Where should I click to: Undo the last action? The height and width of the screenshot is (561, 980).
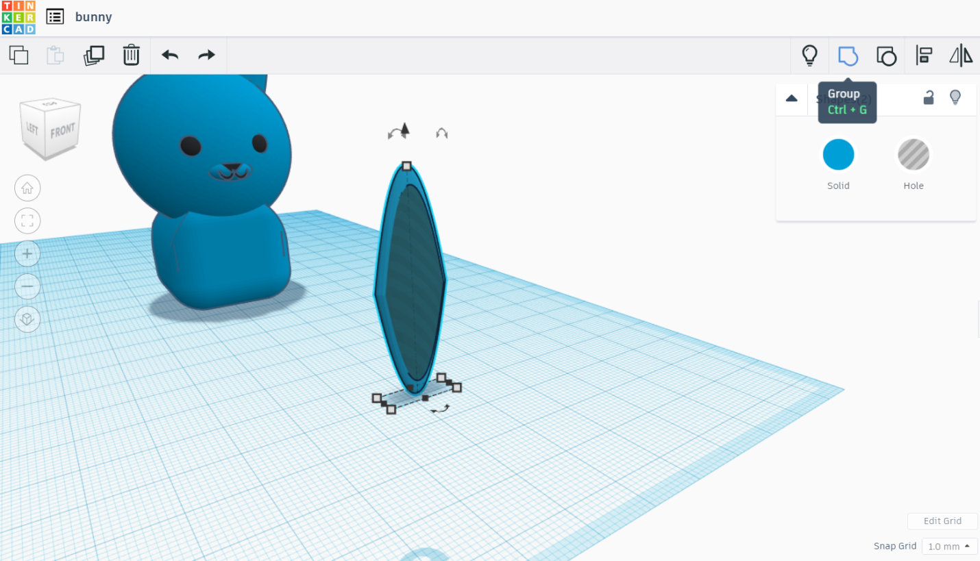coord(170,55)
